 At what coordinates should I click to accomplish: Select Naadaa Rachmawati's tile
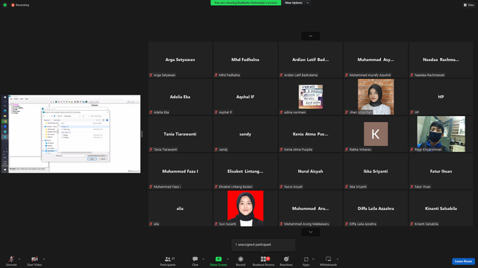point(441,60)
